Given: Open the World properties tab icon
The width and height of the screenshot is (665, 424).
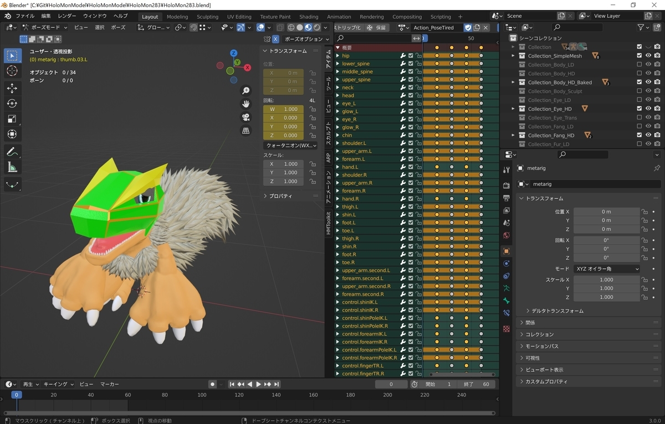Looking at the screenshot, I should [506, 235].
